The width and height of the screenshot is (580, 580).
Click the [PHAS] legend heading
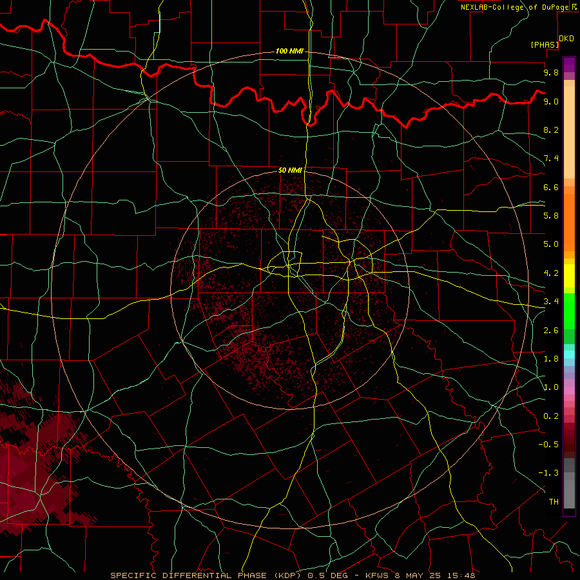(545, 44)
